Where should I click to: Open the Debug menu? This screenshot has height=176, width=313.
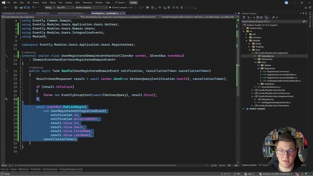53,2
